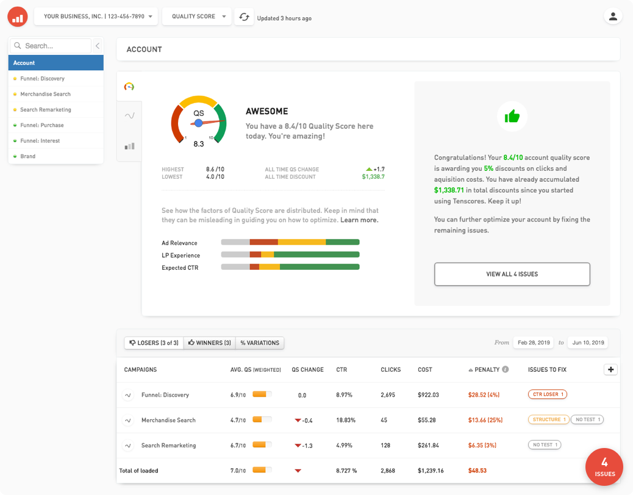633x495 pixels.
Task: Click the Ad Relevance distribution bar
Action: pyautogui.click(x=290, y=242)
